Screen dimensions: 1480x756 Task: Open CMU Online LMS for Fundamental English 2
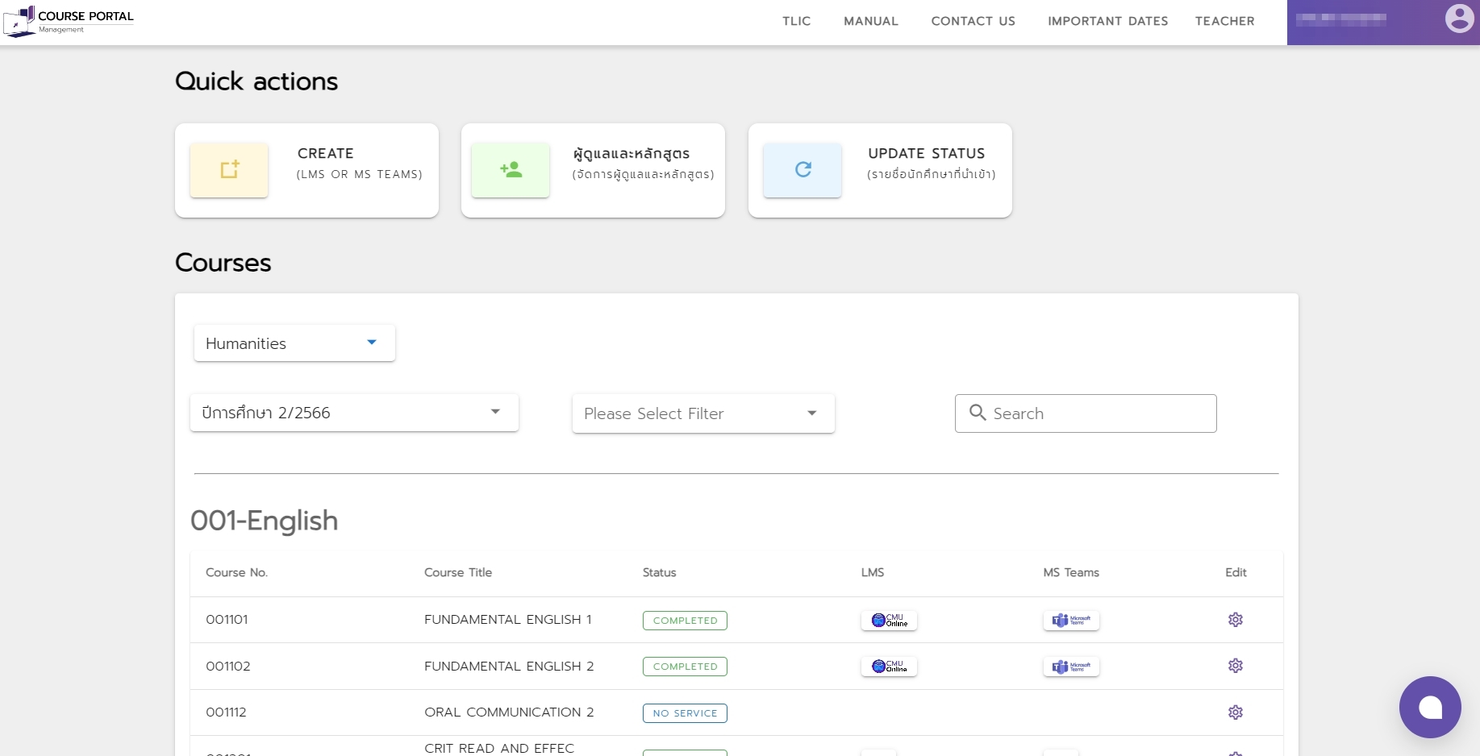point(889,667)
